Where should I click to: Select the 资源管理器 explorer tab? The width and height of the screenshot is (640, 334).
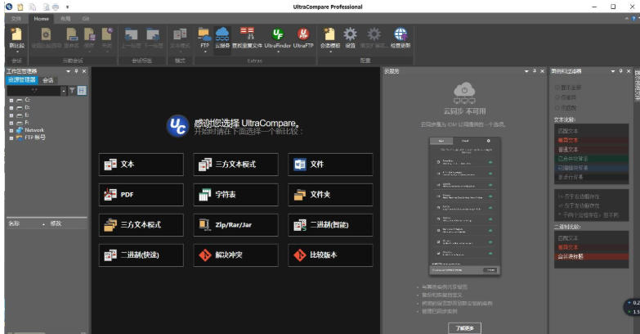(21, 80)
